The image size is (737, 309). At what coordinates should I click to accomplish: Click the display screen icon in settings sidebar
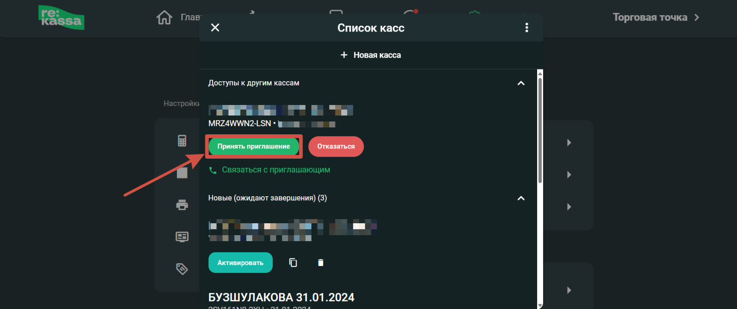[182, 237]
